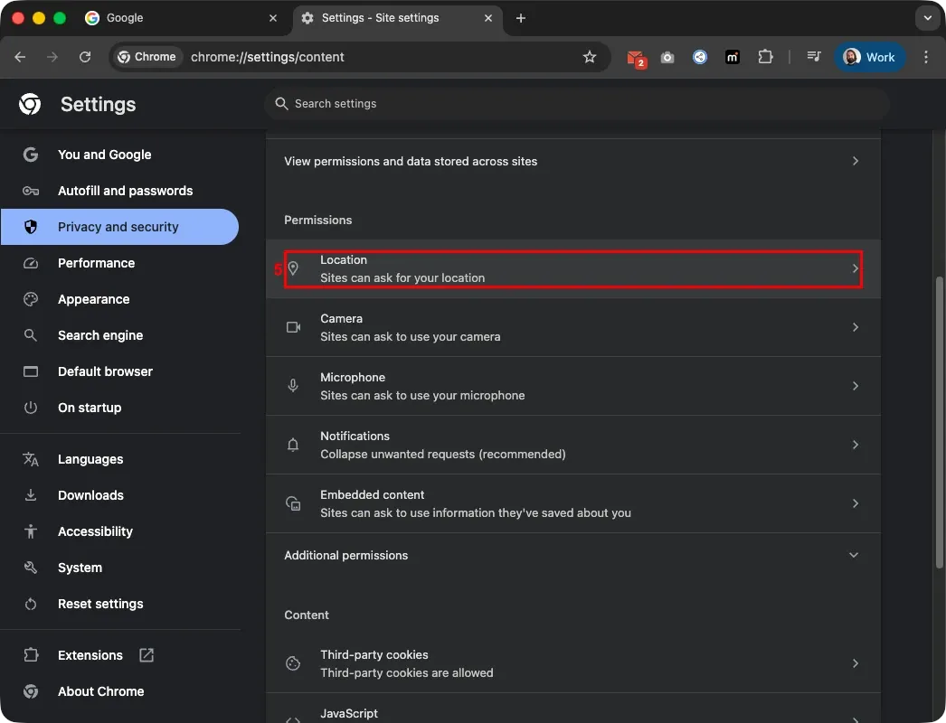Click the Location pin icon

(x=293, y=269)
